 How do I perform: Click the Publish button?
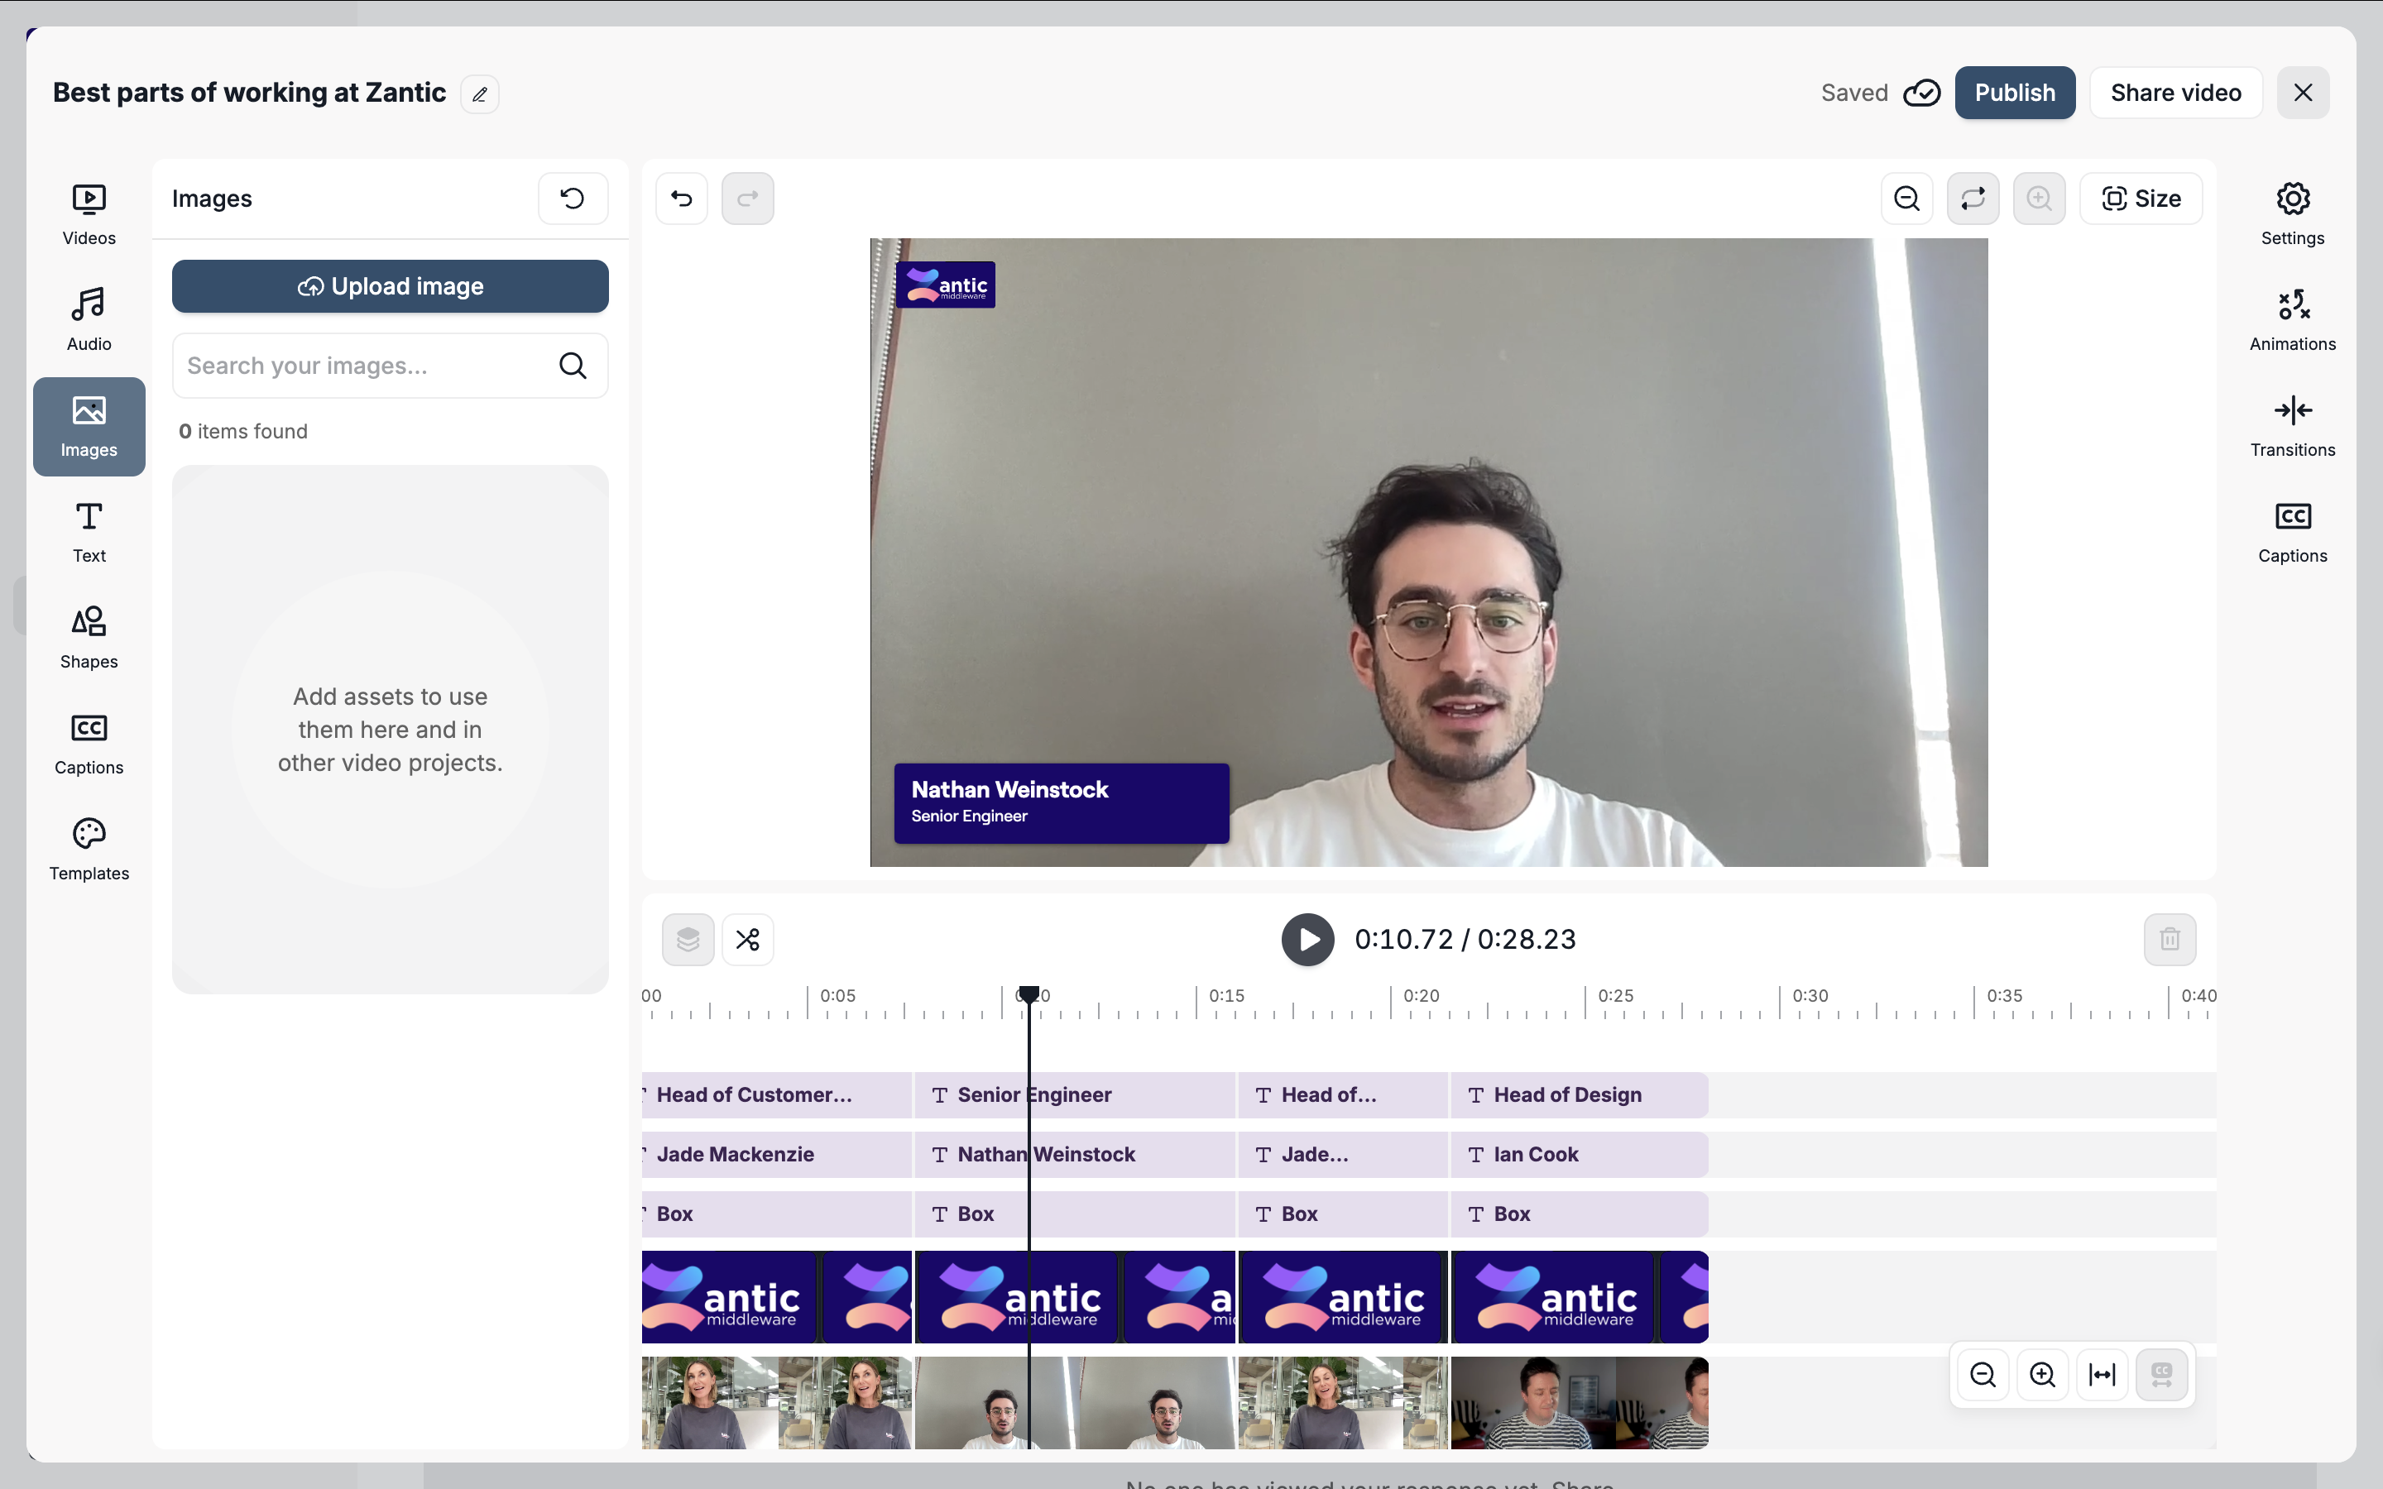click(2014, 93)
